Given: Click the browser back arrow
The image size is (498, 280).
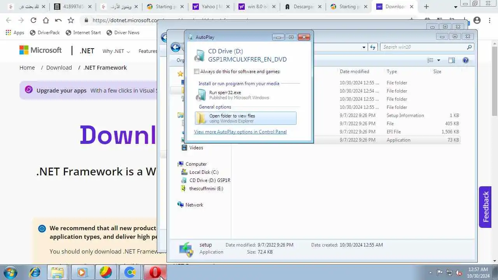Looking at the screenshot, I should [x=9, y=20].
